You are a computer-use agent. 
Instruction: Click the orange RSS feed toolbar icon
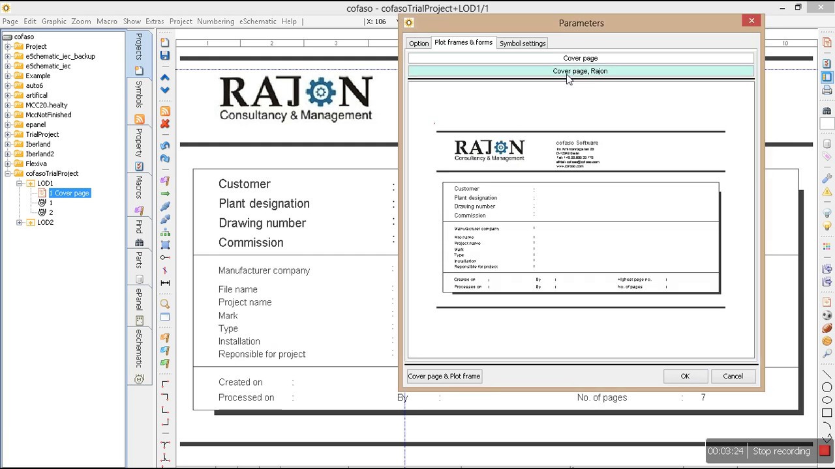point(165,111)
